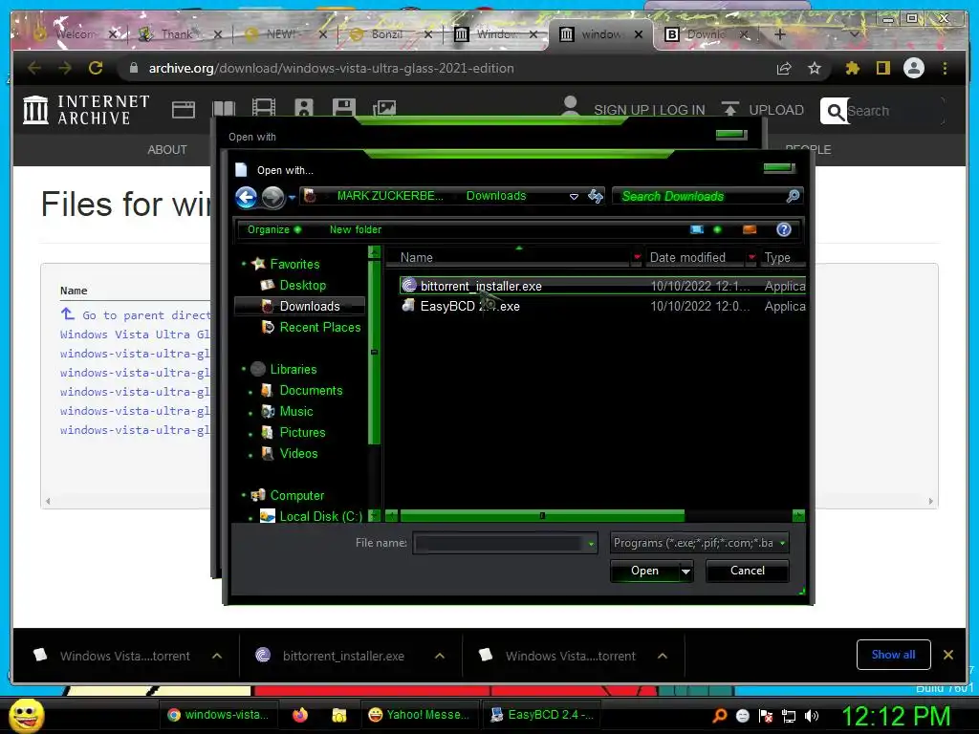The image size is (979, 734).
Task: Change view using the views icon
Action: [x=697, y=229]
